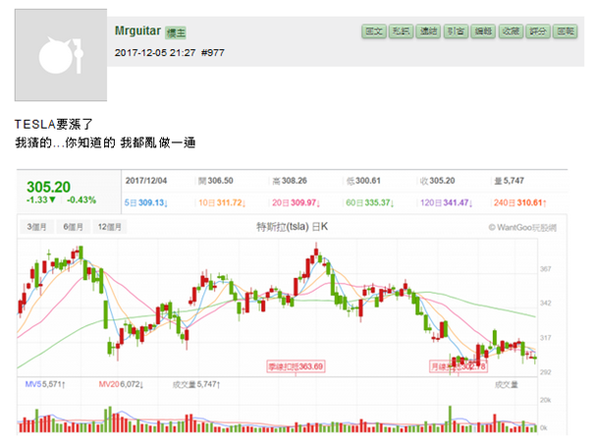The height and width of the screenshot is (445, 597).
Task: Click the 240日 310.61 moving average
Action: click(x=520, y=202)
